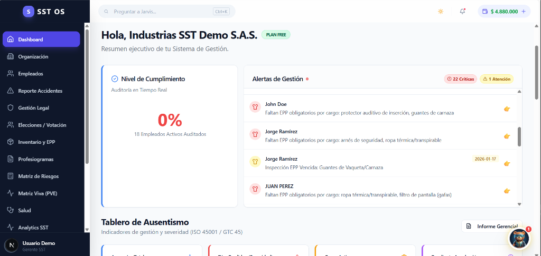Click the Empleados people icon
The height and width of the screenshot is (256, 541).
tap(11, 74)
